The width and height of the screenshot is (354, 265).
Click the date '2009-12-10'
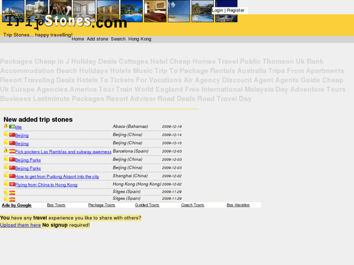pos(172,143)
